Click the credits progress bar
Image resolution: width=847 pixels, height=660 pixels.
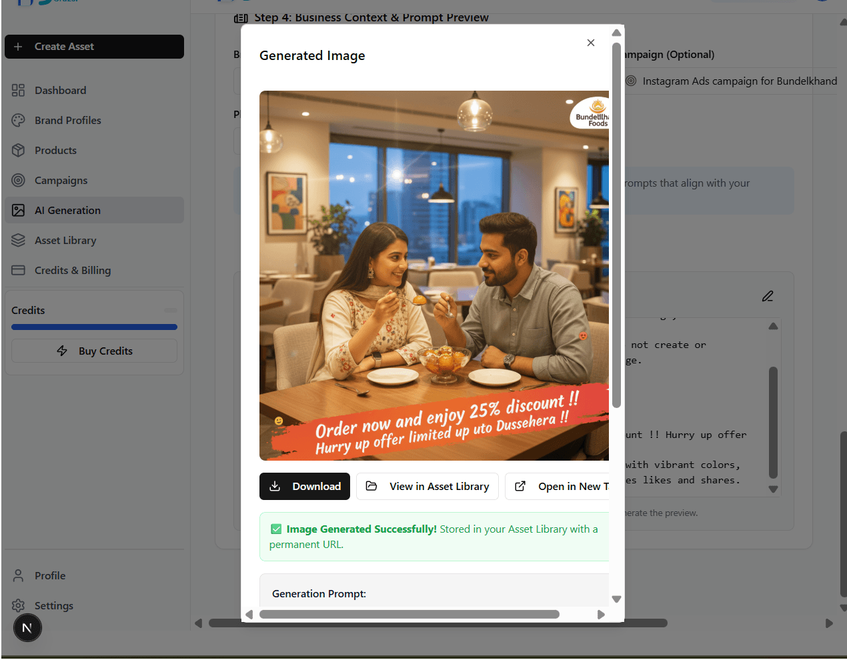pos(94,327)
